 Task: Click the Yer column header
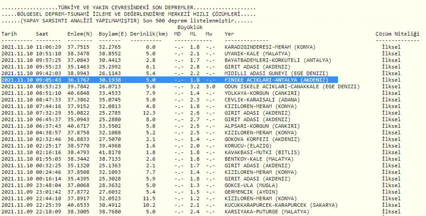229,34
